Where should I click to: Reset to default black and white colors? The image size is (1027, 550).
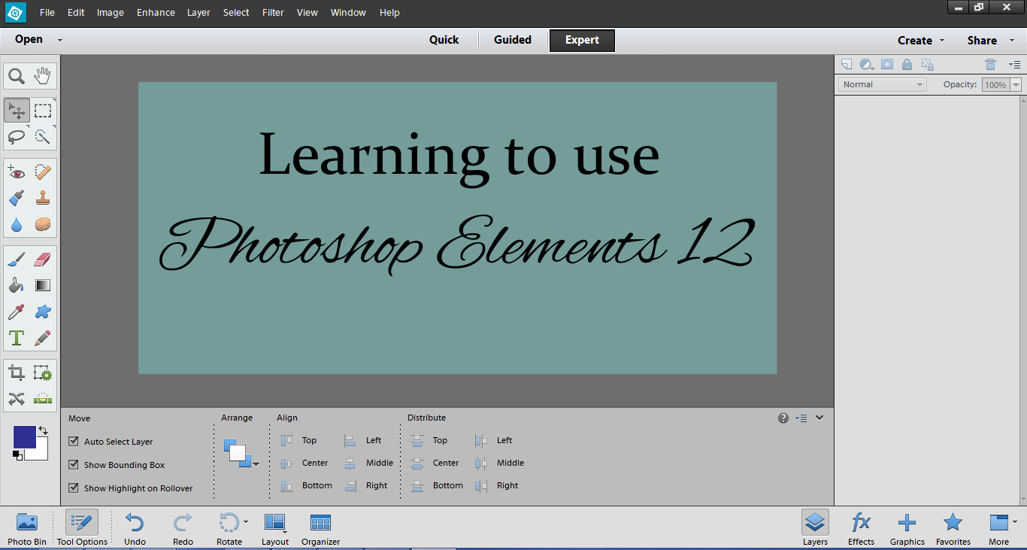pos(17,454)
